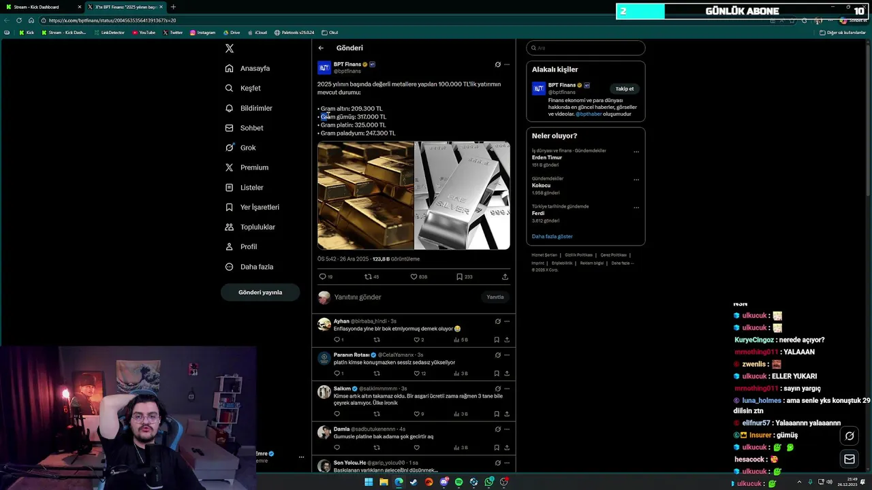
Task: Open Topluluklar communities page
Action: coord(250,227)
